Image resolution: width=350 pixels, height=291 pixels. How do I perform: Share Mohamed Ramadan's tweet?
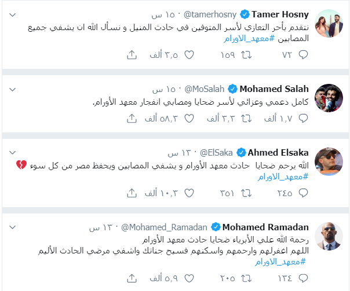(132, 278)
